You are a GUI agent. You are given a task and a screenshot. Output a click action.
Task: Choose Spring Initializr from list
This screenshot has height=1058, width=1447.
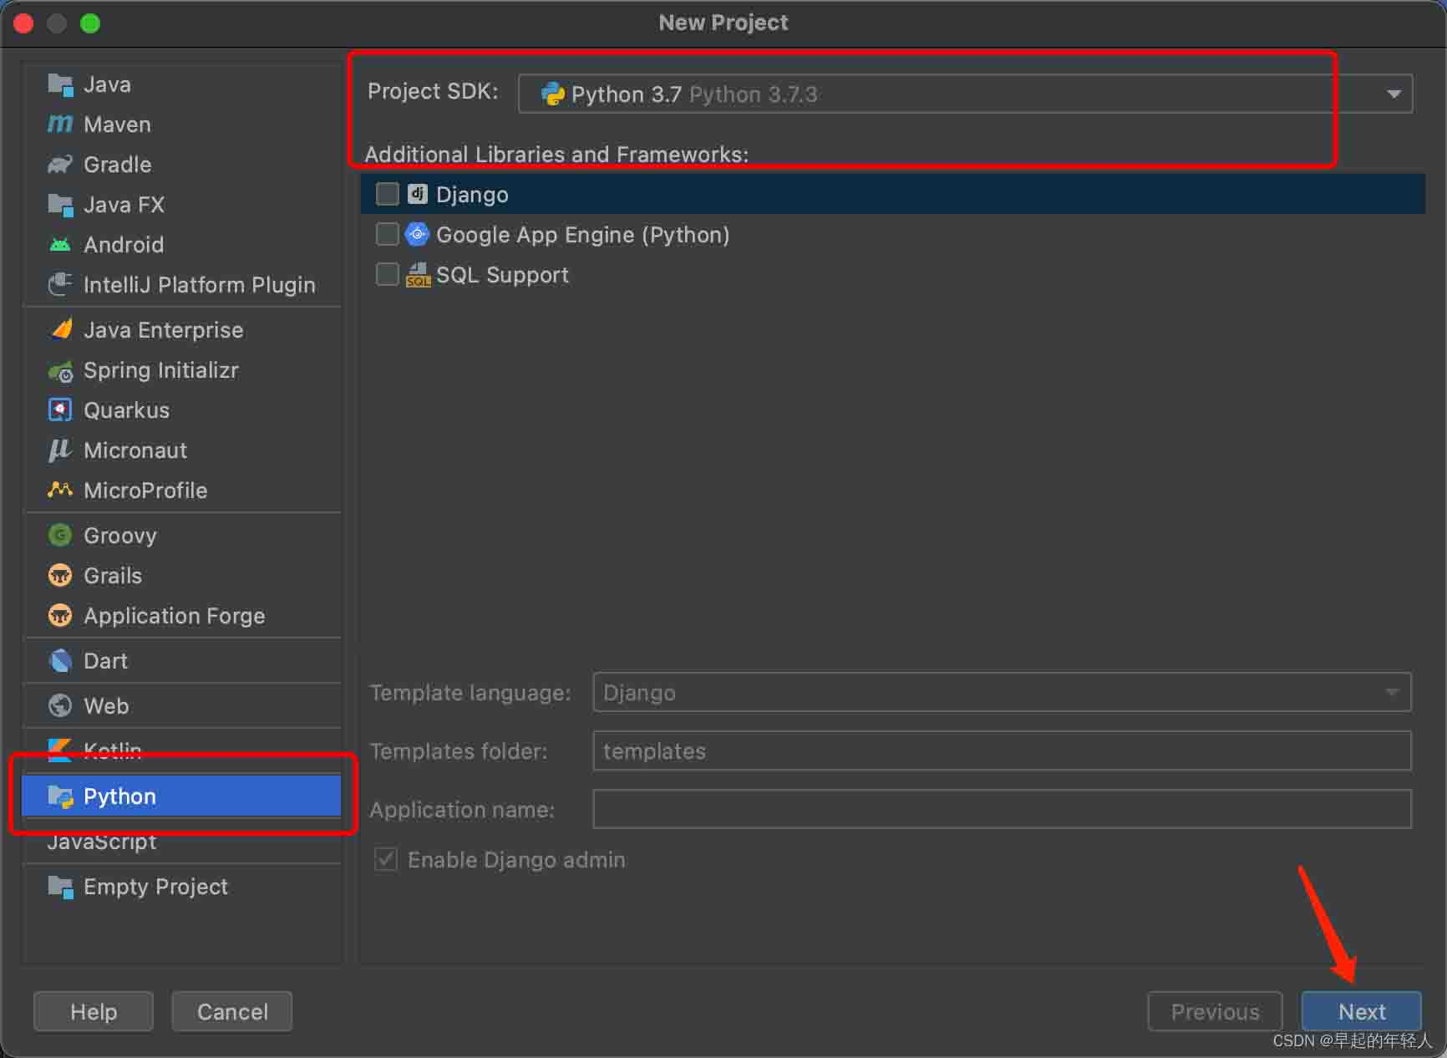[x=161, y=370]
